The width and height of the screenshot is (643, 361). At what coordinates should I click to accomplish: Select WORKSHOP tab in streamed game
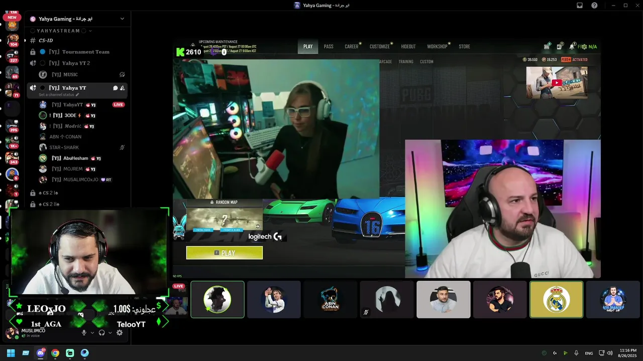(437, 46)
